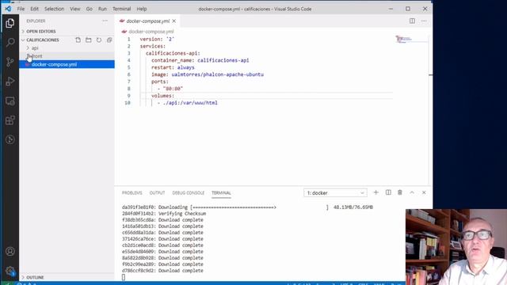Close the docker-compose.yml editor tab
The image size is (507, 285).
click(x=174, y=21)
